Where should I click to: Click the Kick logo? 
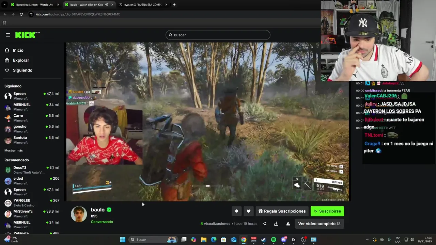point(27,35)
